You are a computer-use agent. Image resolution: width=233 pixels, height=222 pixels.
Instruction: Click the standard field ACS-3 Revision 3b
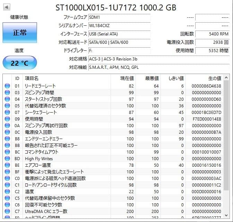[x=159, y=59]
